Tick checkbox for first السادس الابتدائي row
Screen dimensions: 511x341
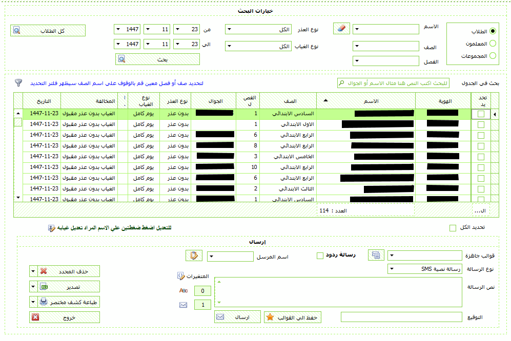481,114
